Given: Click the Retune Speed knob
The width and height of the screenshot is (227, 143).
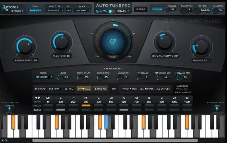Looking at the screenshot, I should 25,46.
